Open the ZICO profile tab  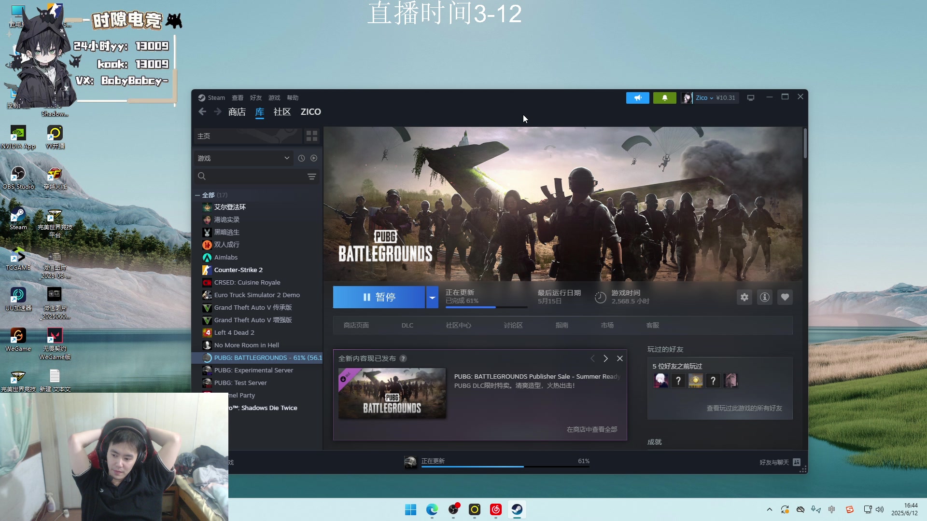311,112
